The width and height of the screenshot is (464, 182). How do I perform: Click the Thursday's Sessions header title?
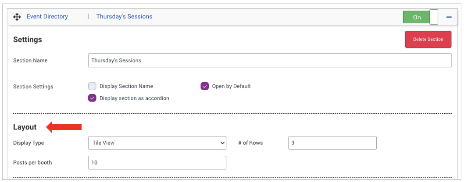point(124,17)
